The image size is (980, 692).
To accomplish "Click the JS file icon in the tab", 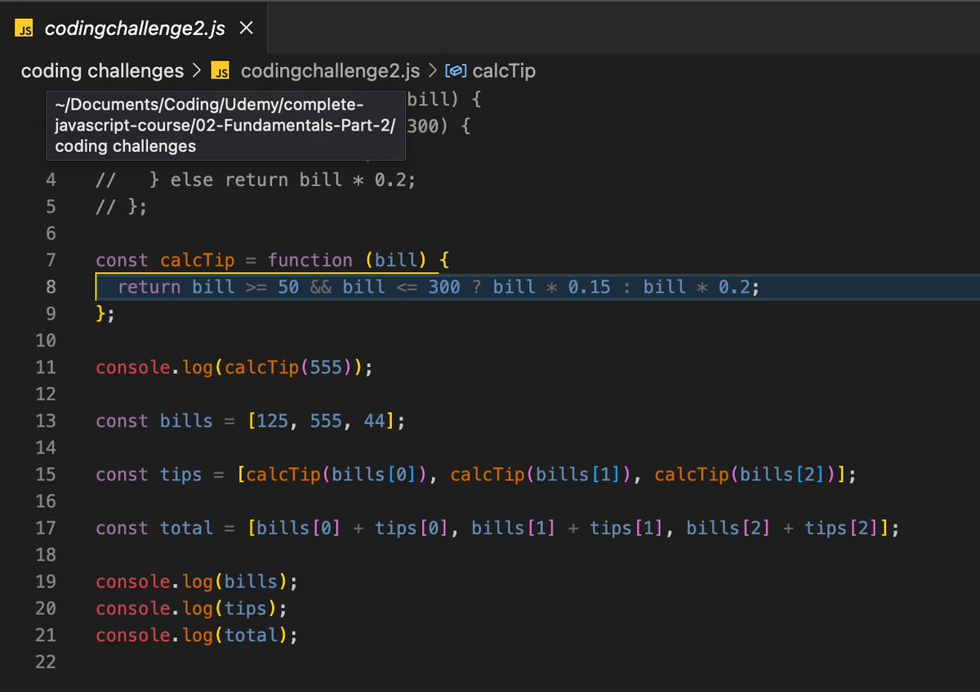I will [24, 29].
